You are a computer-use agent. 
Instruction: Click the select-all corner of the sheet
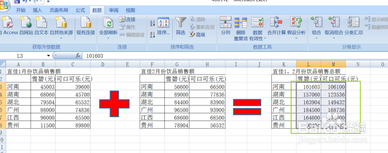pos(3,64)
